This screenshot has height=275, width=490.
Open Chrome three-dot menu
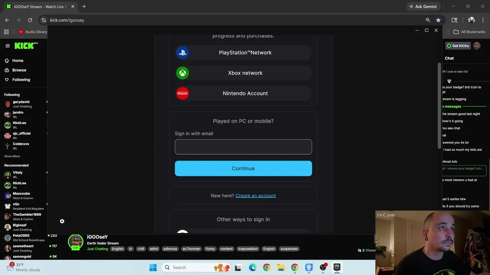(483, 20)
